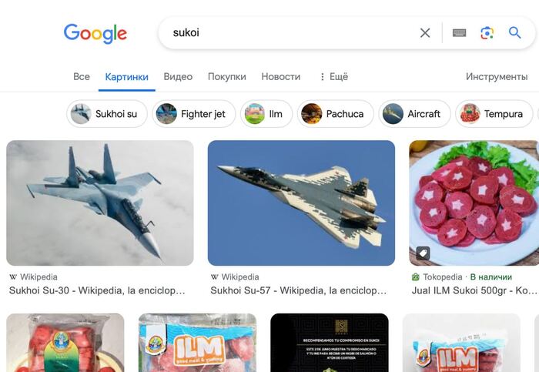Open the Su-30 jet image thumbnail

[x=99, y=203]
